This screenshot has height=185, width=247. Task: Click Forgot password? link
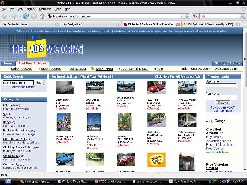pyautogui.click(x=223, y=107)
